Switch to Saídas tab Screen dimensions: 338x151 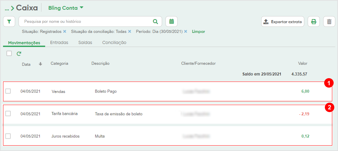tap(85, 43)
